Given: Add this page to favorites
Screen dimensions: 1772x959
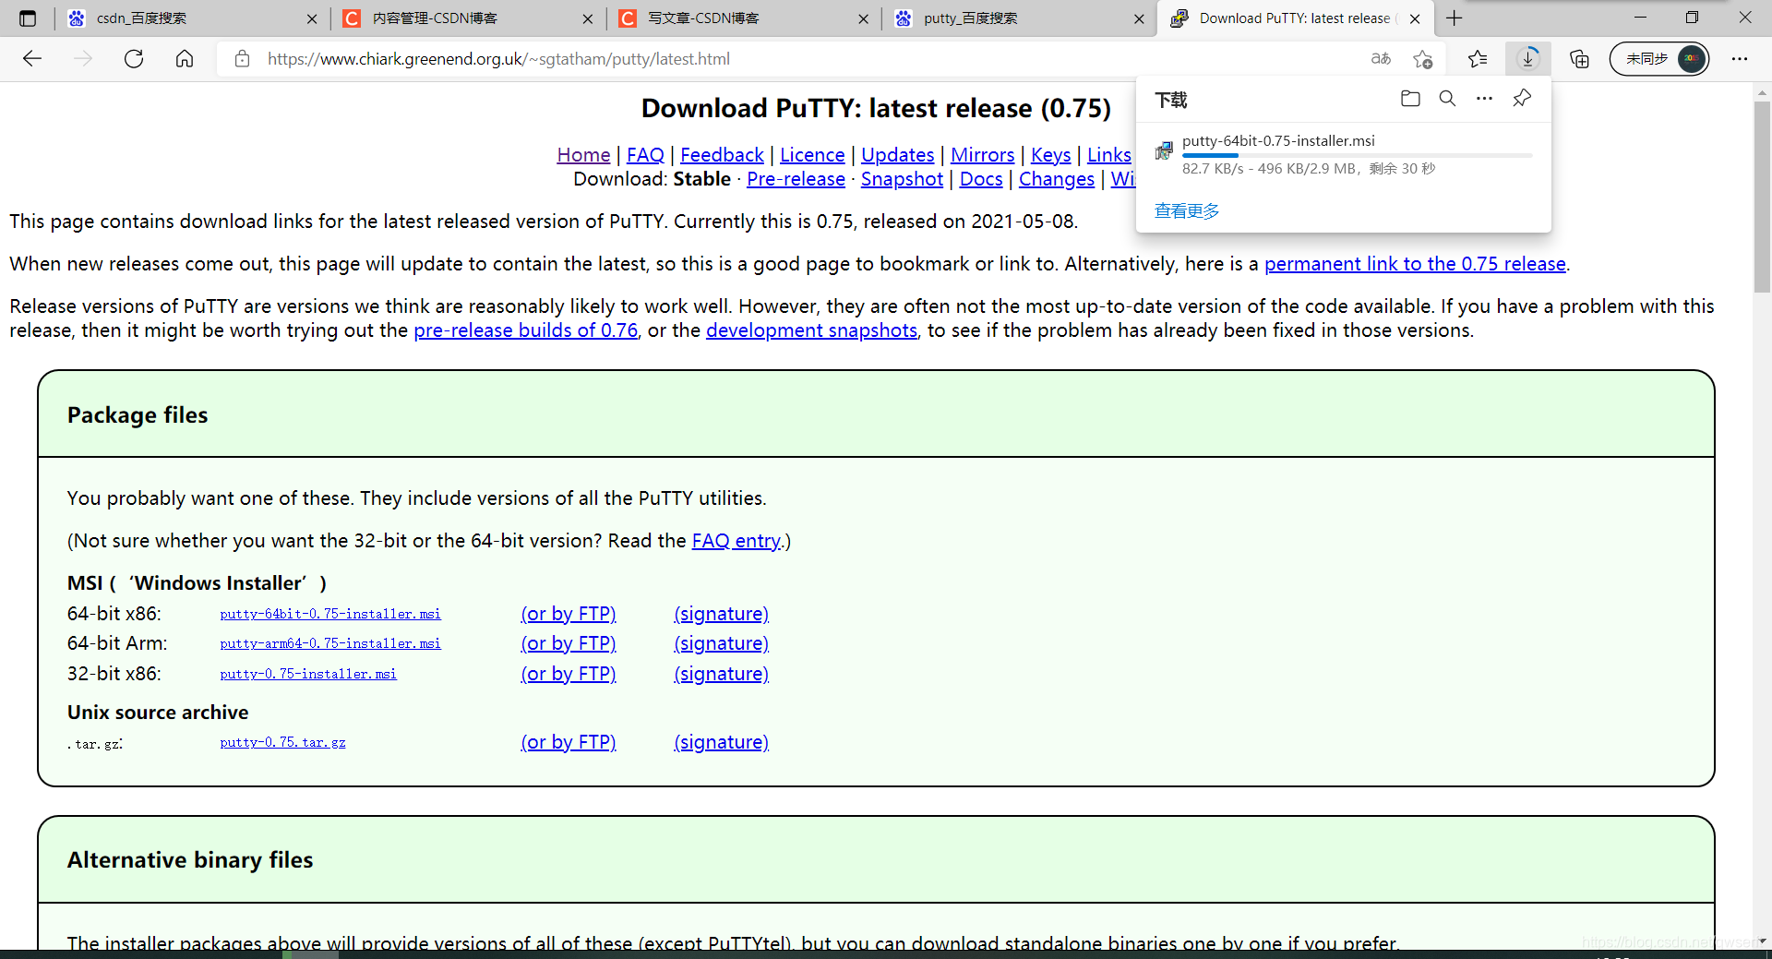Looking at the screenshot, I should [x=1422, y=59].
